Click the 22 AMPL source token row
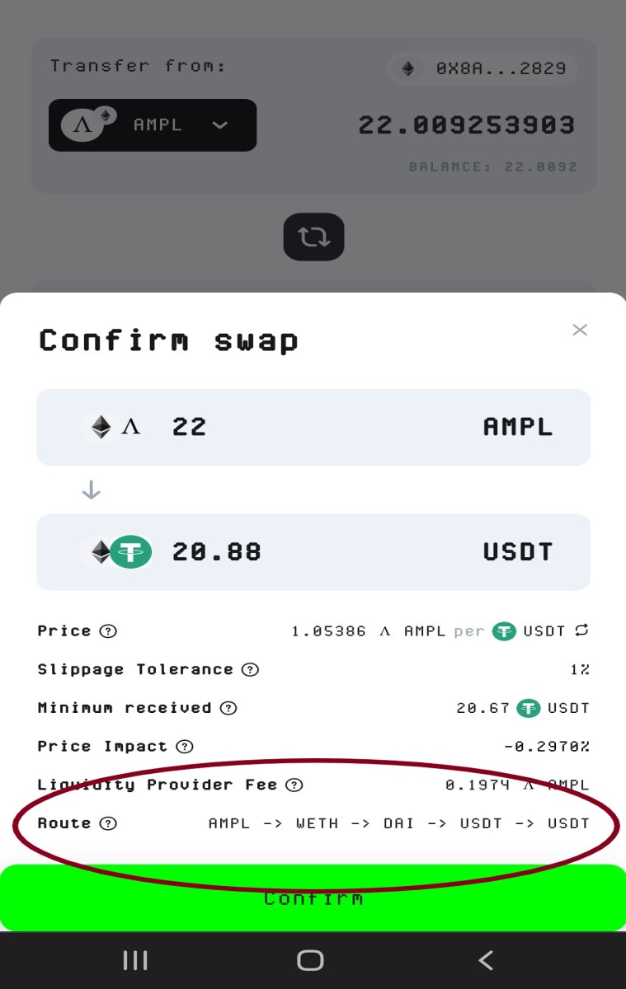 tap(313, 427)
